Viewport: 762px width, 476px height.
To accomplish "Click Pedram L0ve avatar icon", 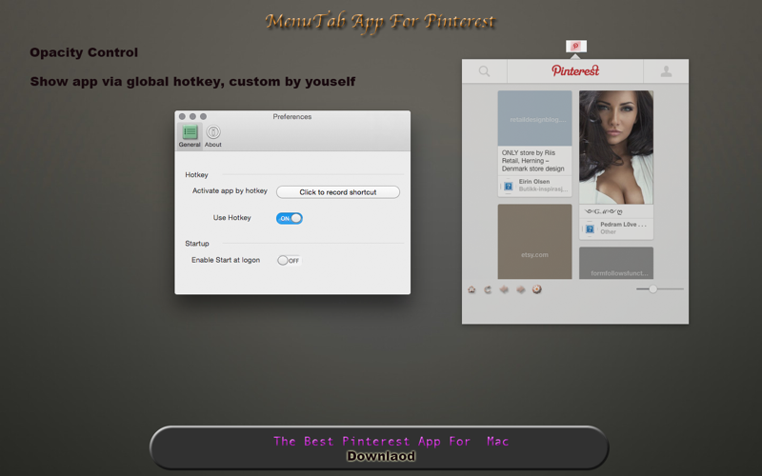I will click(x=590, y=228).
